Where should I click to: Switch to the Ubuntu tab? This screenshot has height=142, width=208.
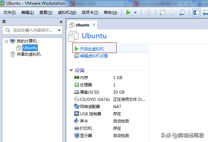click(82, 25)
